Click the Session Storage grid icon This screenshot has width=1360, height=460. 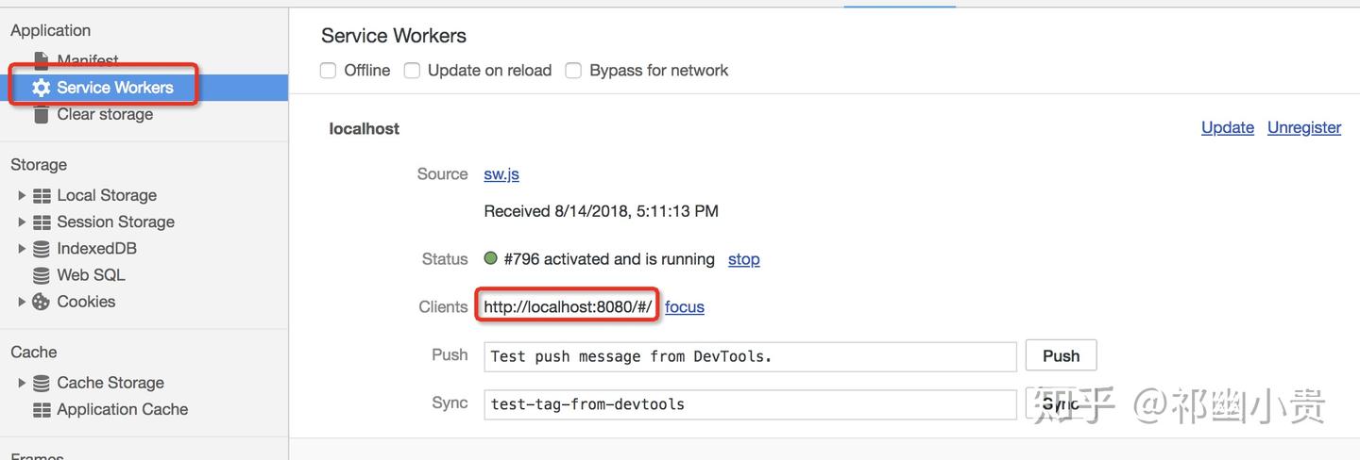pos(42,222)
